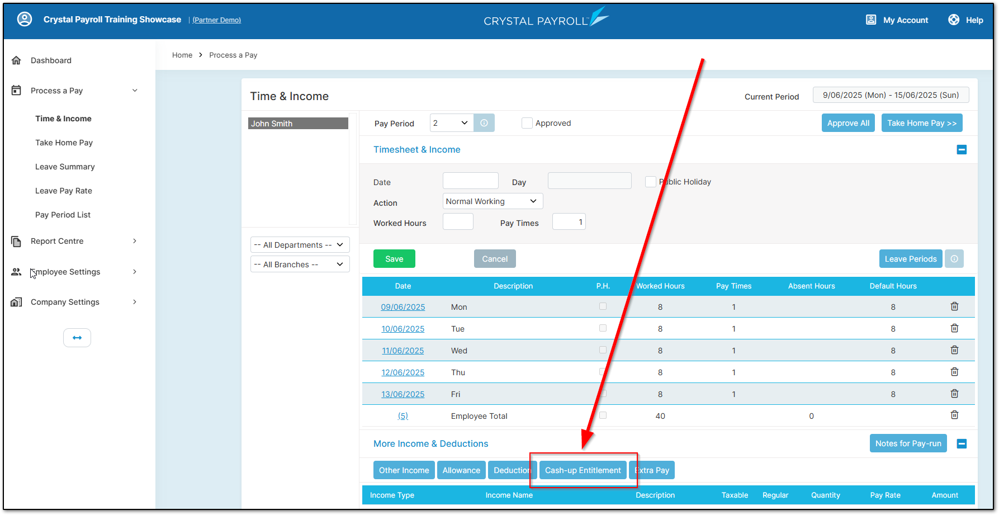The image size is (999, 515).
Task: Expand Employee Settings chevron
Action: tap(135, 272)
